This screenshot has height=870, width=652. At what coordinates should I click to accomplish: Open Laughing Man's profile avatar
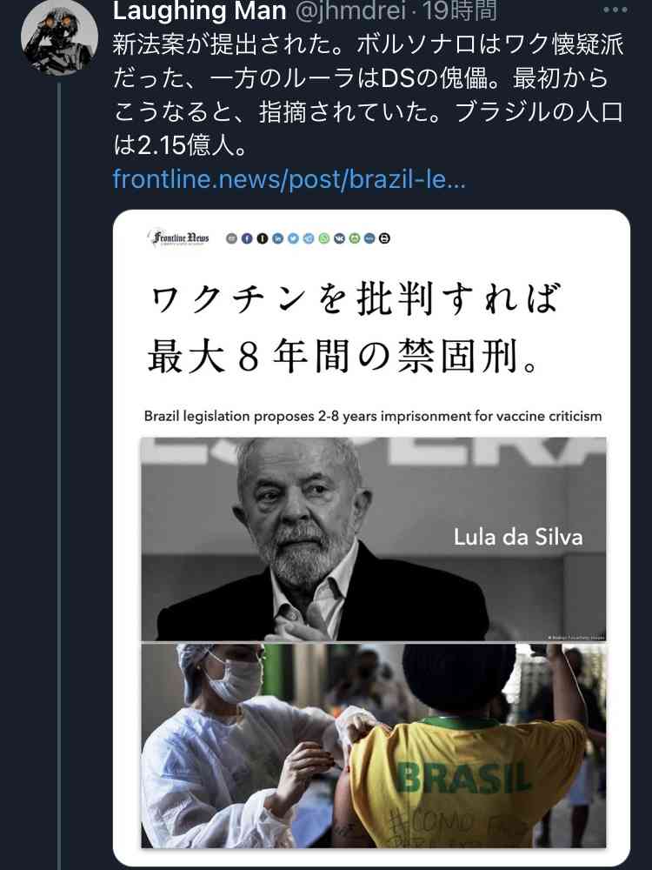click(x=59, y=39)
